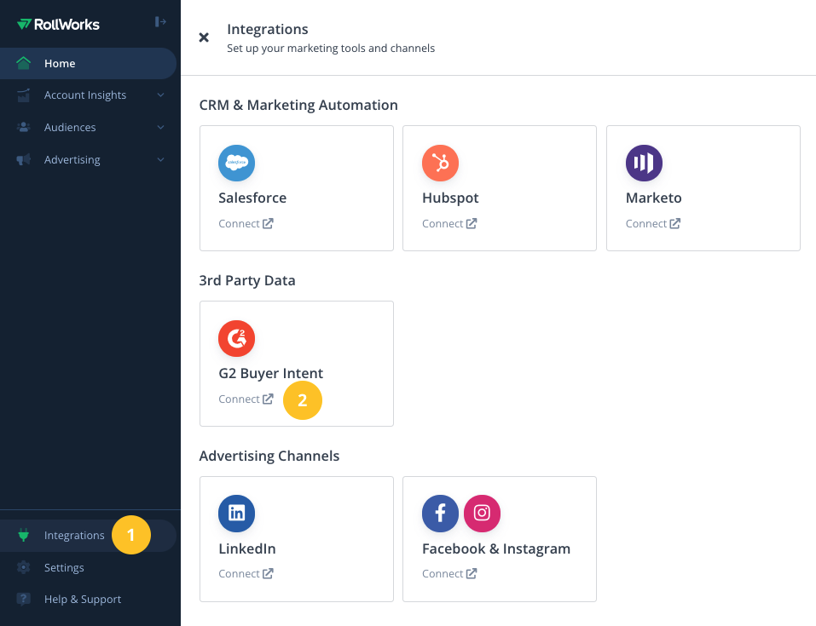Click the Help & Support question icon

(x=23, y=599)
